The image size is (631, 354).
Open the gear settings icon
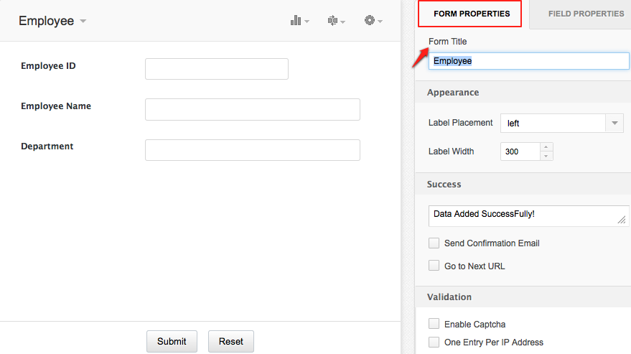(372, 21)
